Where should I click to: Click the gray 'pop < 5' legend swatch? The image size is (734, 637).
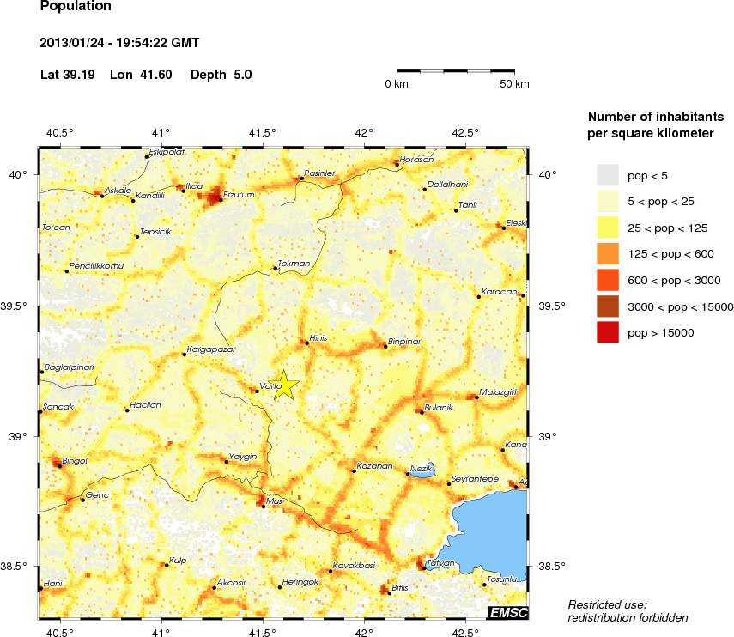(x=608, y=175)
